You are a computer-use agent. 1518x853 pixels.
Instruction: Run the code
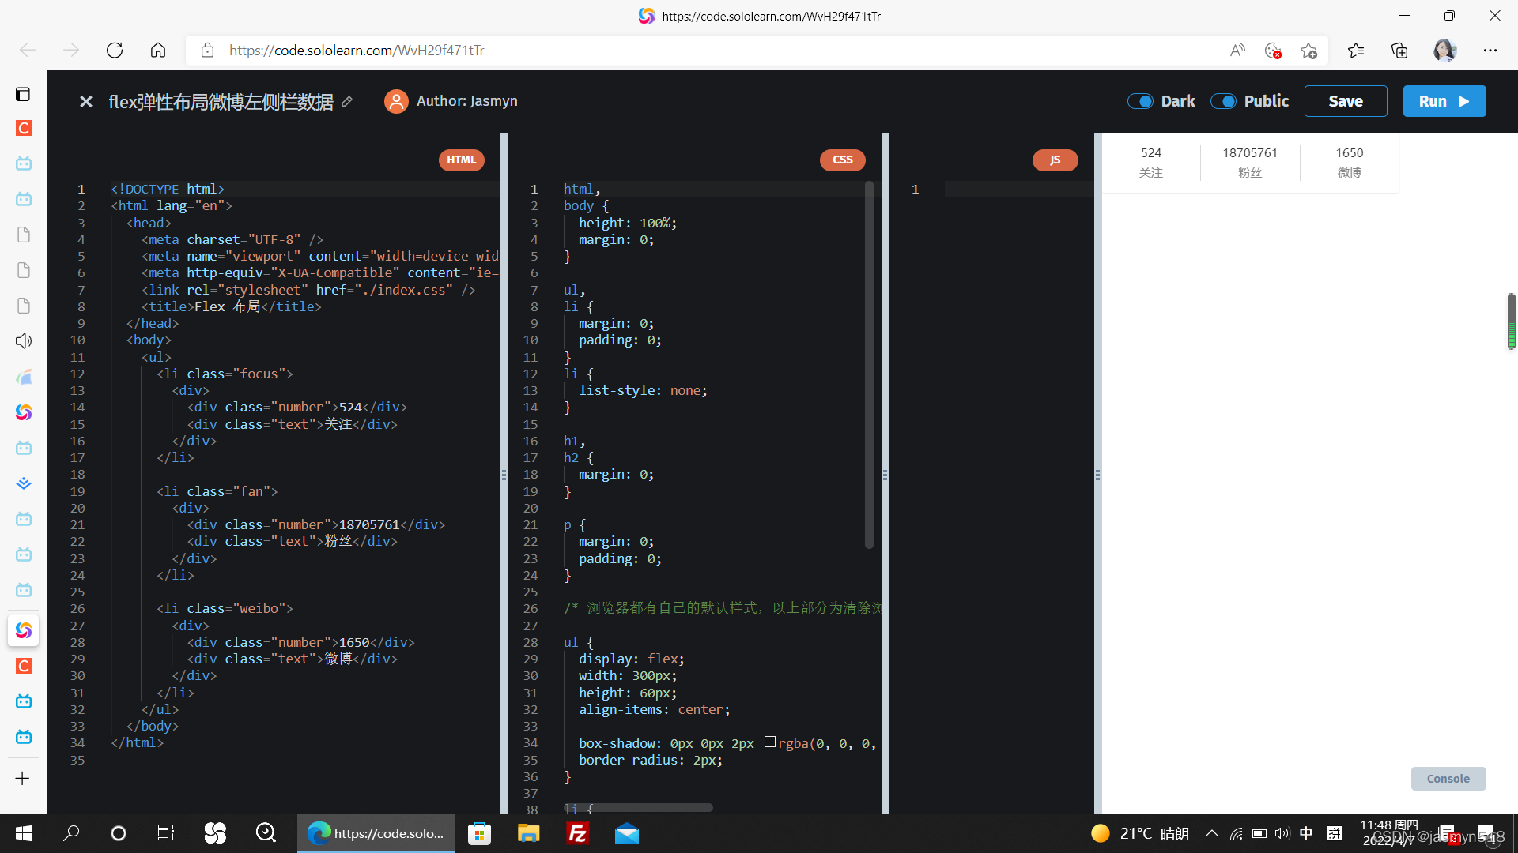(x=1444, y=101)
